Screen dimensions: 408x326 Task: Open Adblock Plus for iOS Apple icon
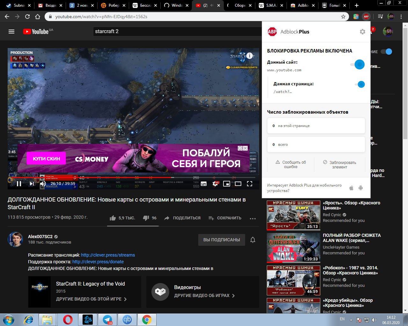coord(351,188)
